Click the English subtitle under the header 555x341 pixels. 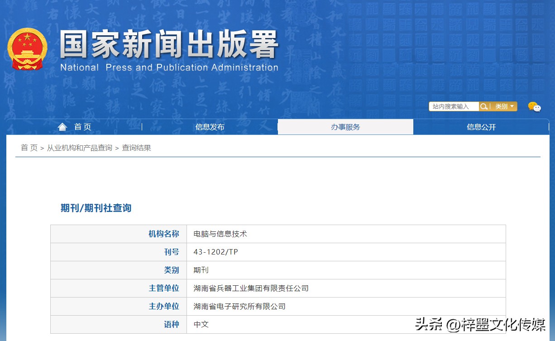[168, 67]
